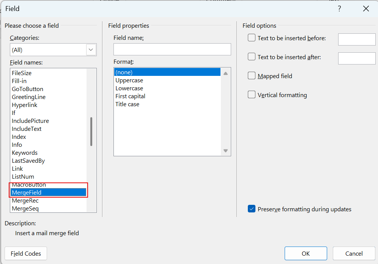
Task: Toggle the Mapped field checkbox
Action: point(252,75)
